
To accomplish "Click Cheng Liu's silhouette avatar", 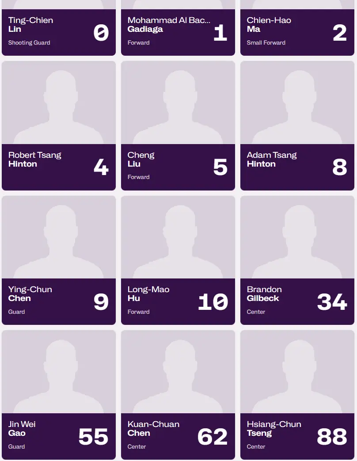I will (x=178, y=103).
